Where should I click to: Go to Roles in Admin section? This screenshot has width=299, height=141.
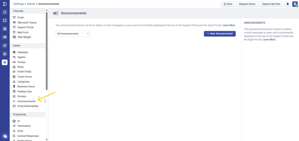tap(21, 67)
